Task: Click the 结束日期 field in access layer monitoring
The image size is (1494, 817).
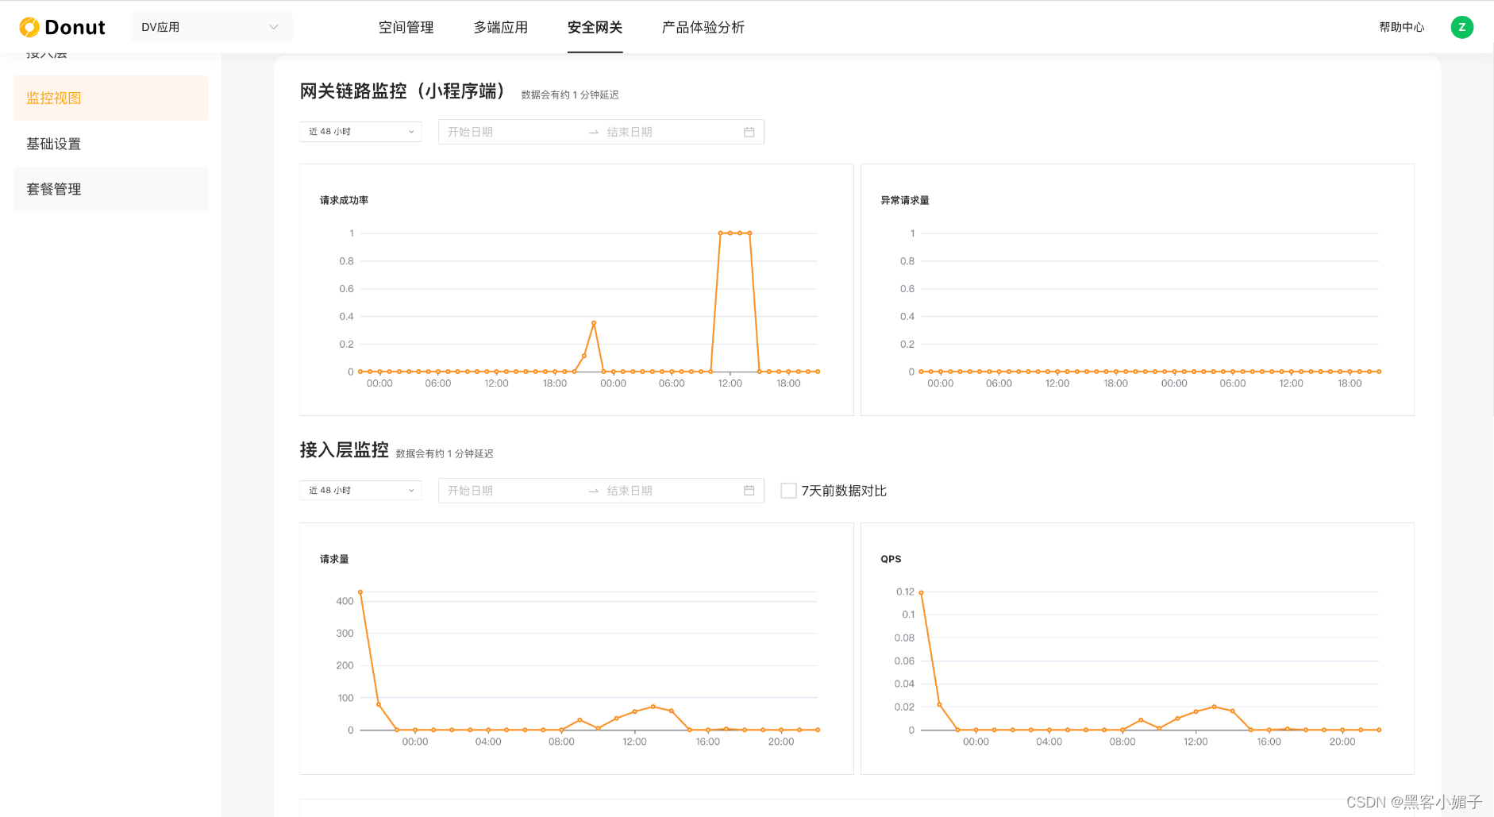Action: [x=671, y=491]
